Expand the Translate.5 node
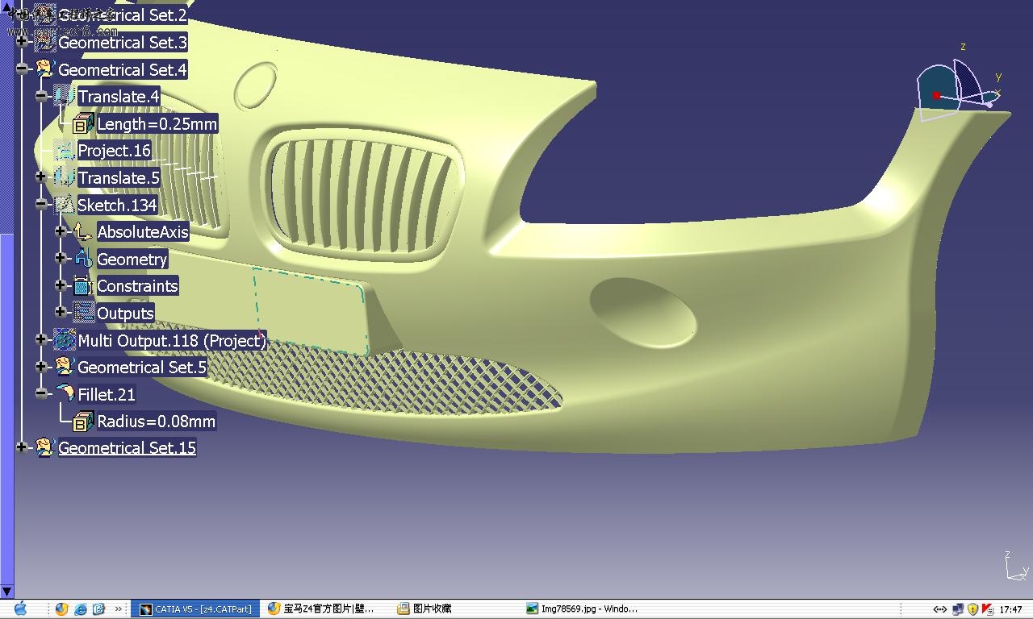The width and height of the screenshot is (1033, 619). (x=41, y=177)
